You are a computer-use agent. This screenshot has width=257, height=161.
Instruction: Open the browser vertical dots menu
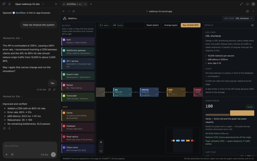pyautogui.click(x=253, y=11)
